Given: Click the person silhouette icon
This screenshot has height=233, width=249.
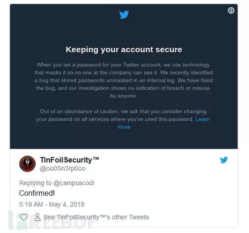Looking at the screenshot, I should (x=37, y=217).
